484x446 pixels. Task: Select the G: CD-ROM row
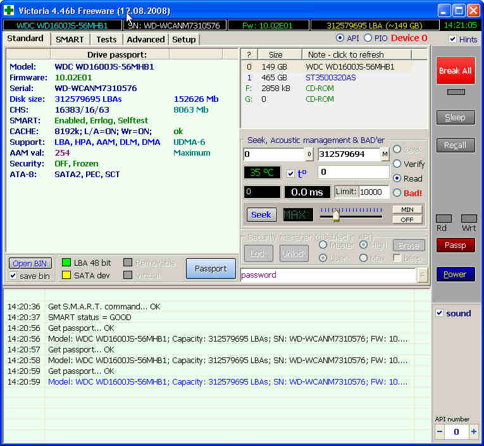coord(326,99)
